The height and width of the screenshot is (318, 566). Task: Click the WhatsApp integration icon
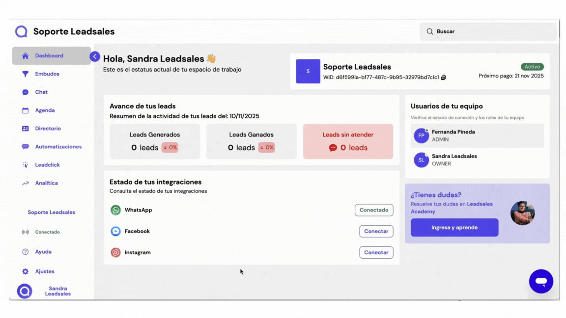(115, 210)
